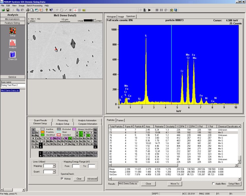Toggle Cu element in periodic table

coord(70,138)
